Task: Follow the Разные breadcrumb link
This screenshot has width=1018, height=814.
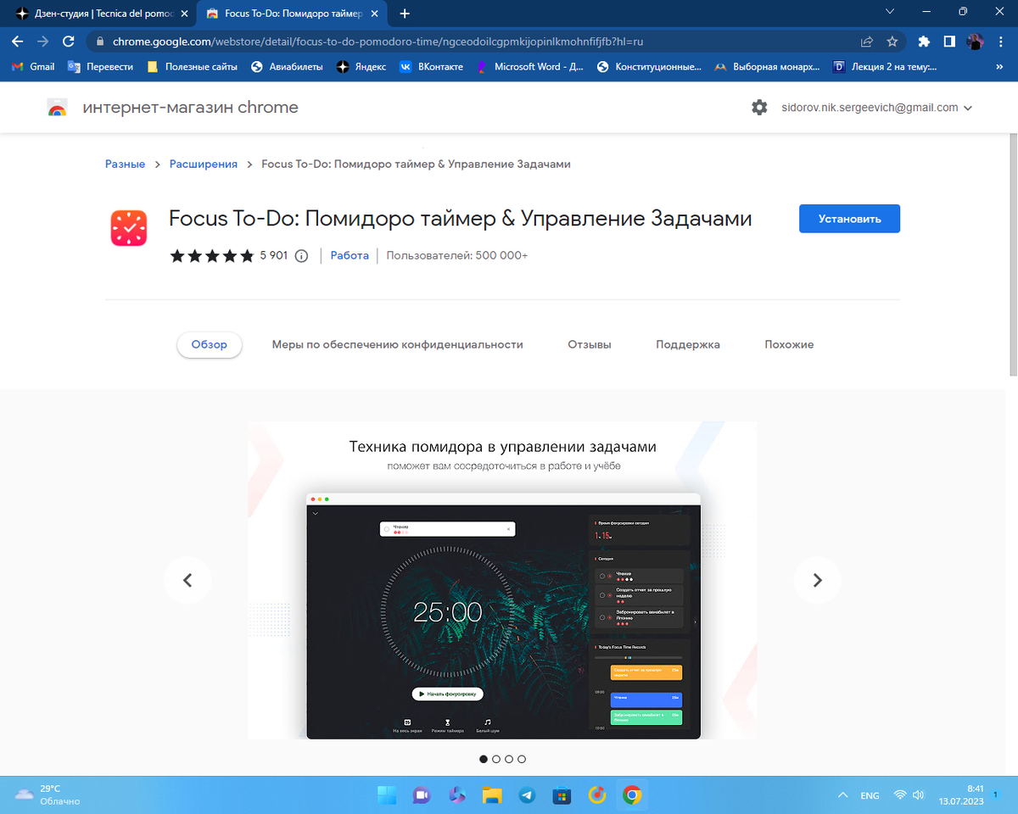Action: (x=125, y=164)
